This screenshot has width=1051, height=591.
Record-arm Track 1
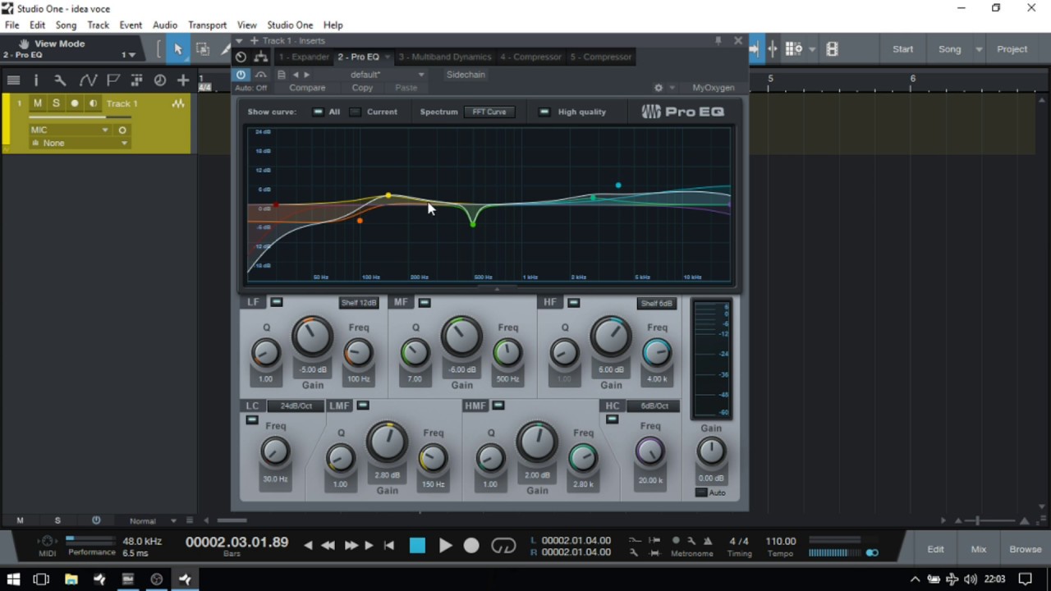click(75, 103)
